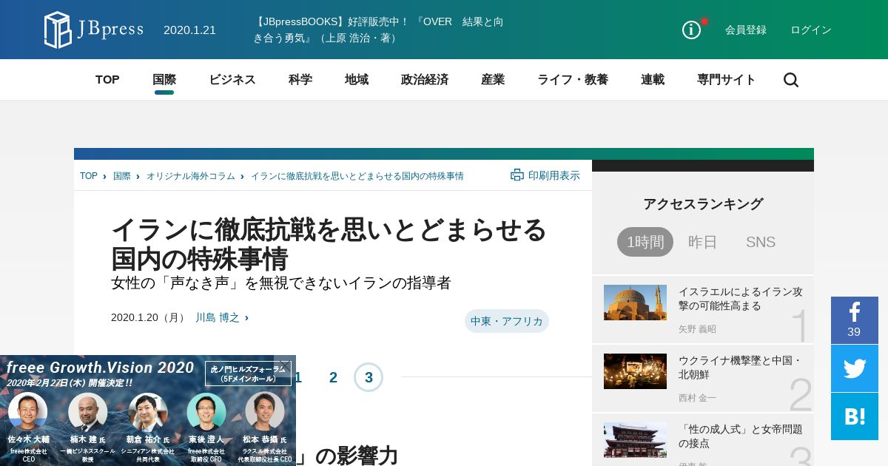Click 会員登録 link
Image resolution: width=888 pixels, height=466 pixels.
click(746, 30)
